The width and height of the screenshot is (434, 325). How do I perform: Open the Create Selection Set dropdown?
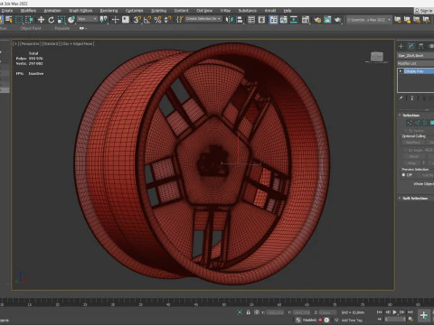(203, 19)
